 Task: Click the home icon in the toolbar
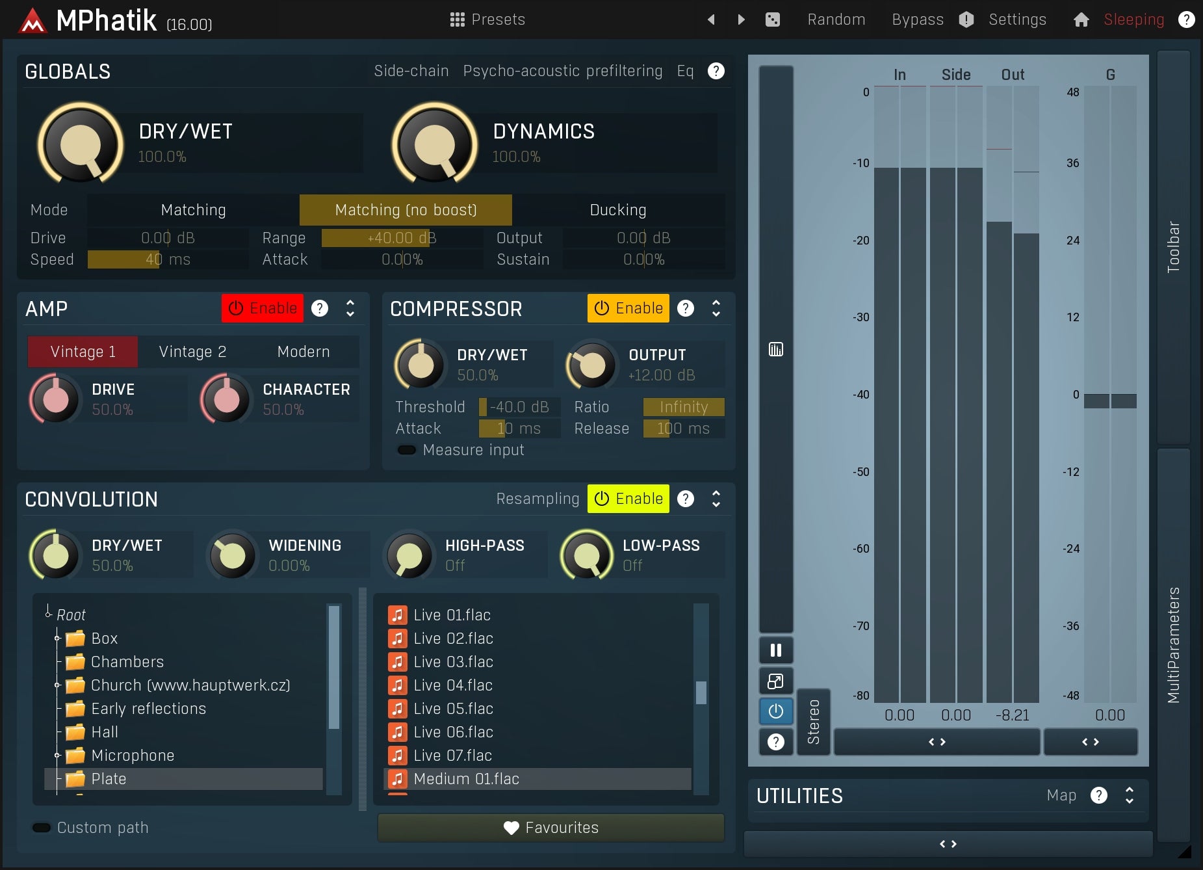click(1081, 20)
